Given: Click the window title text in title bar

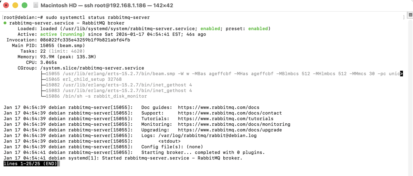Looking at the screenshot, I should 107,6.
